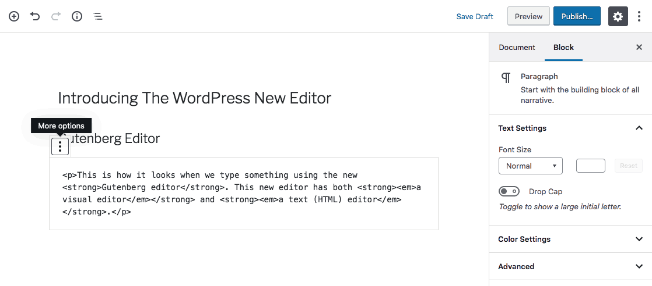Edit the post title text
The image size is (652, 286).
coord(195,98)
